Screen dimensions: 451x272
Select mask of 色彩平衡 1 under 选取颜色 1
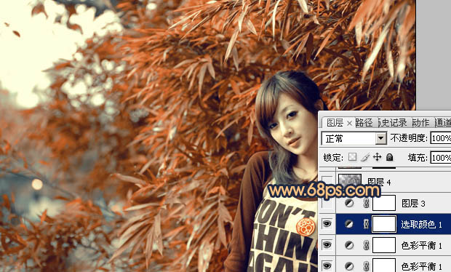384,245
